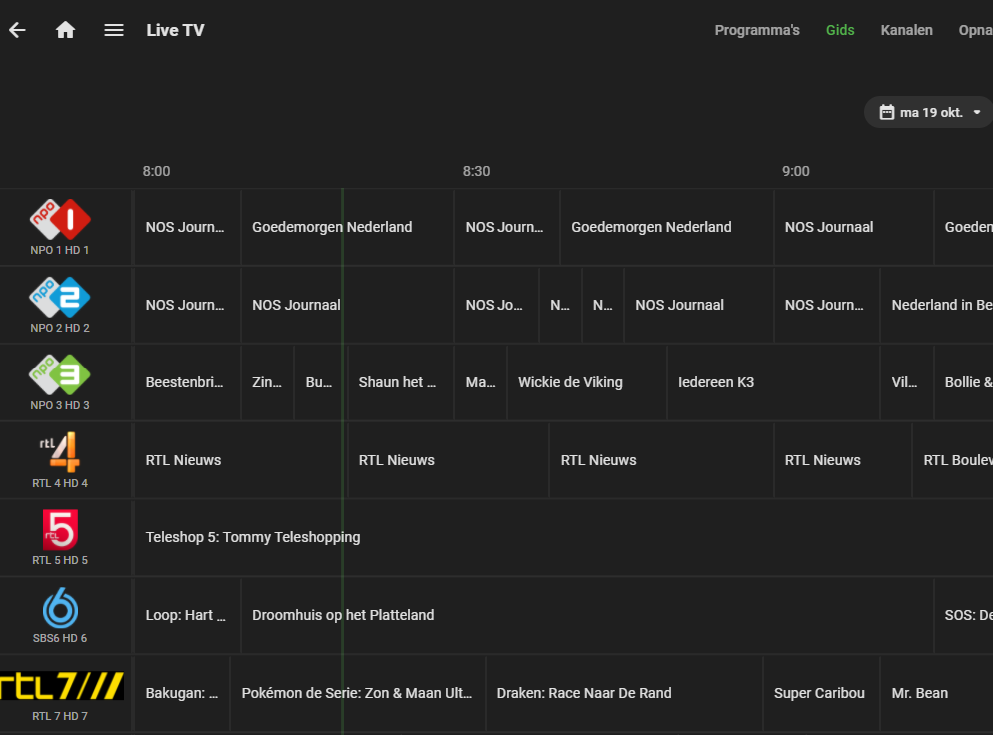Switch to the Programma's tab
This screenshot has width=993, height=735.
point(757,30)
